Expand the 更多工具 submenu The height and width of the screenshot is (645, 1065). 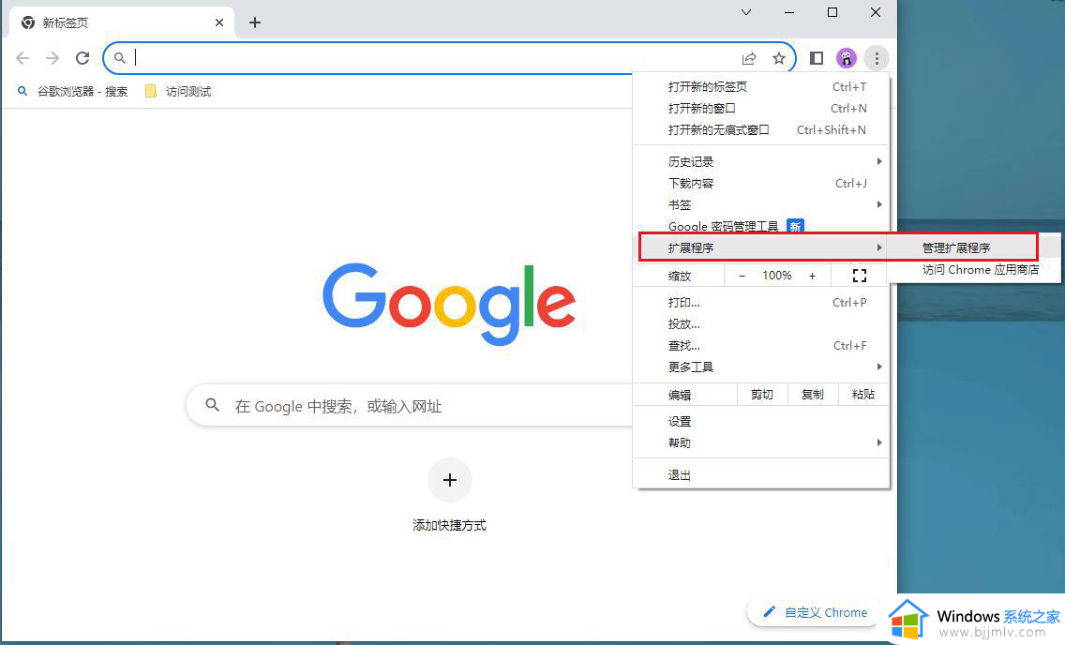[x=760, y=367]
